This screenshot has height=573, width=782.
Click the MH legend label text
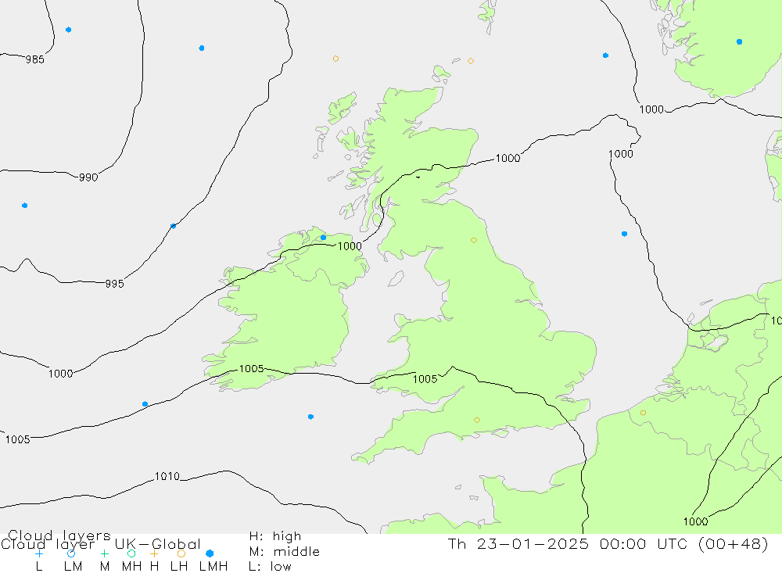[x=131, y=567]
